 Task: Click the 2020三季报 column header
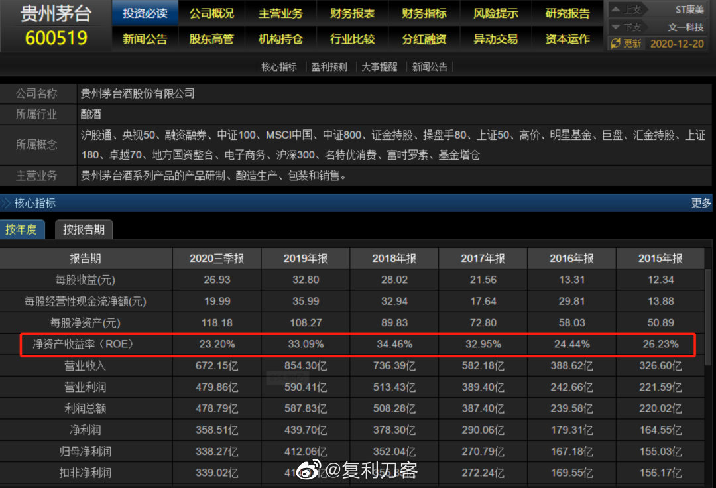click(217, 259)
